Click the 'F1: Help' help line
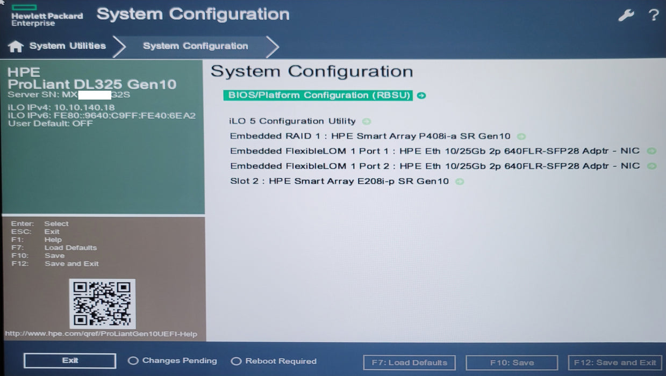 coord(36,240)
